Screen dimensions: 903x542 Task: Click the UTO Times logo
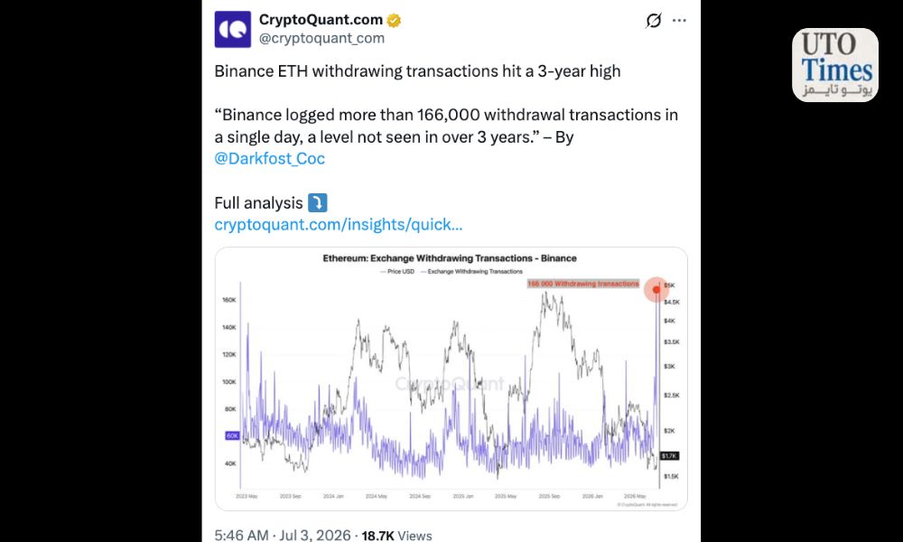[835, 65]
